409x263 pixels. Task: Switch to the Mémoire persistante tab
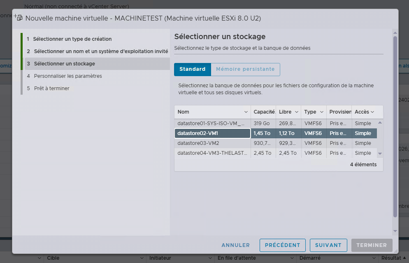pyautogui.click(x=245, y=69)
